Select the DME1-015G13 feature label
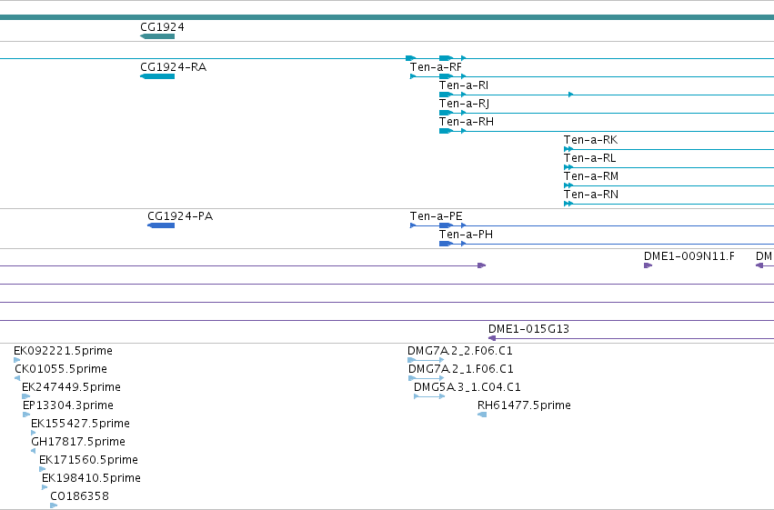This screenshot has width=774, height=510. pos(528,329)
